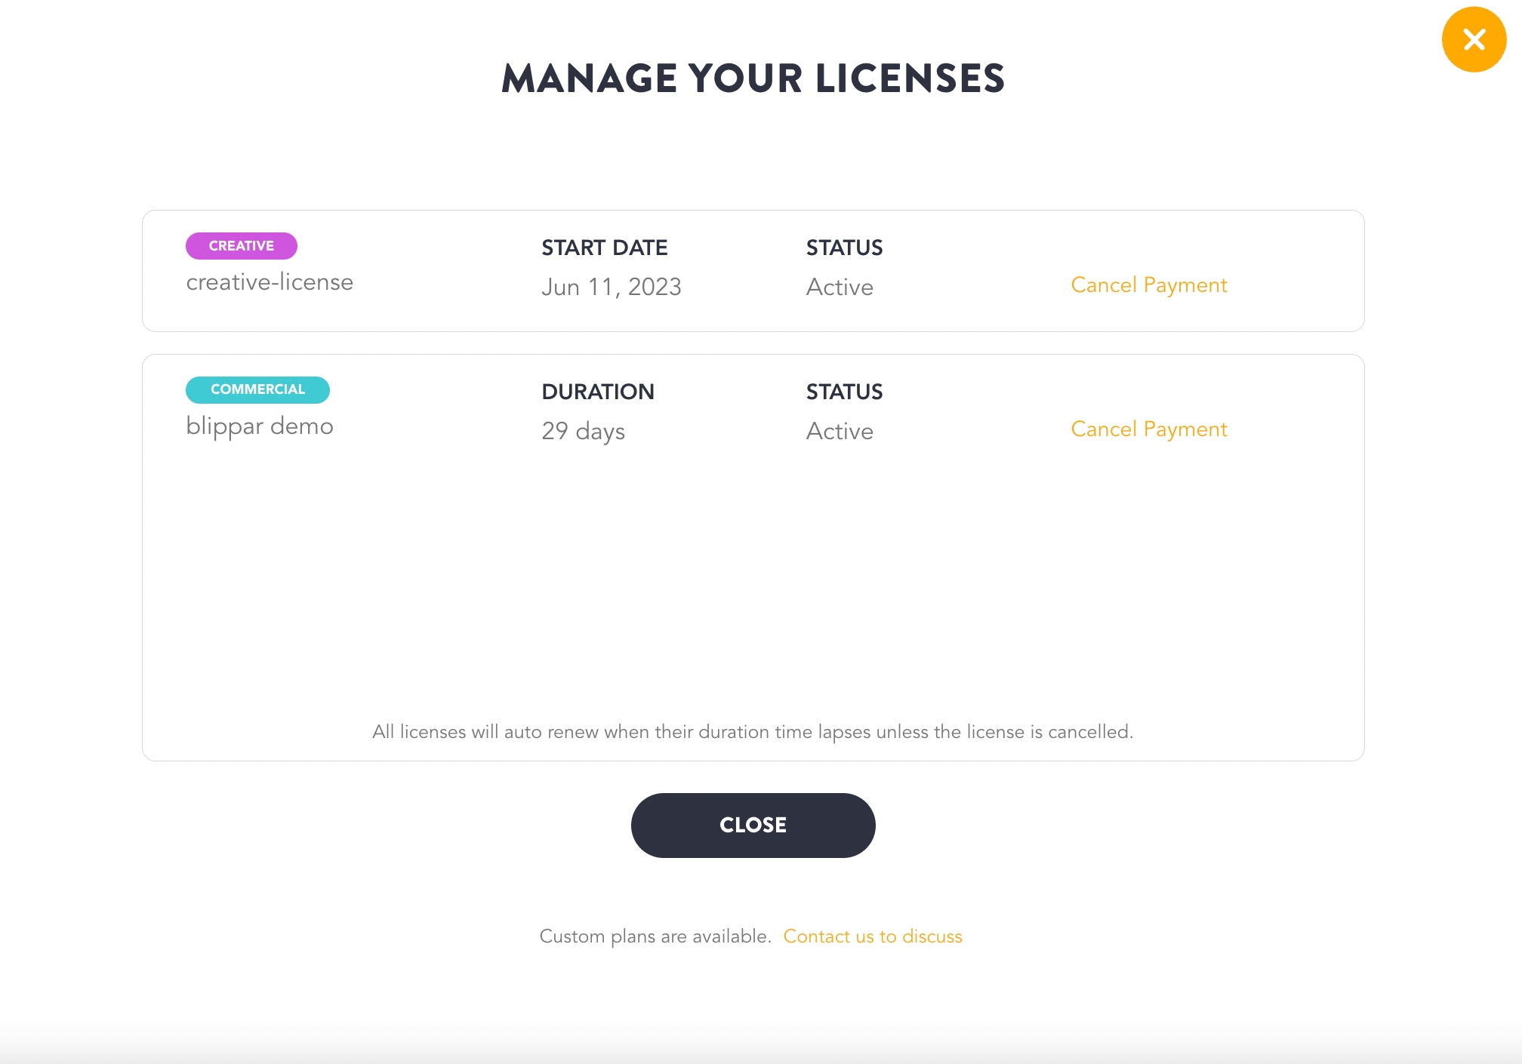Click the STATUS heading in the creative row

pos(844,248)
